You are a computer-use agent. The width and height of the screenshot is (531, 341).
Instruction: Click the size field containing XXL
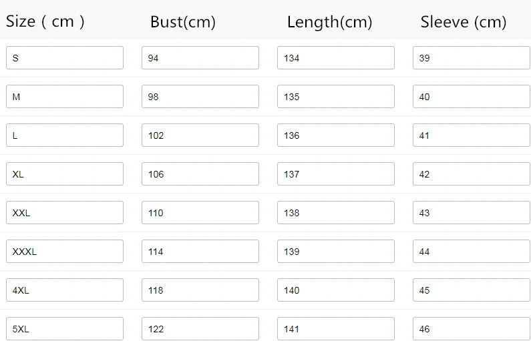(65, 212)
